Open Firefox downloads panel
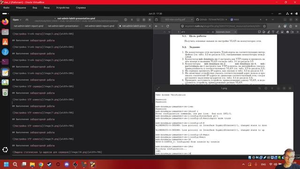This screenshot has width=300, height=169. (279, 26)
